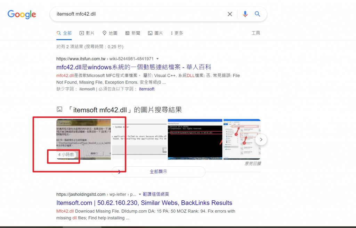Click the https://jasholdingsltd.com URL text
This screenshot has width=356, height=228.
[81, 194]
